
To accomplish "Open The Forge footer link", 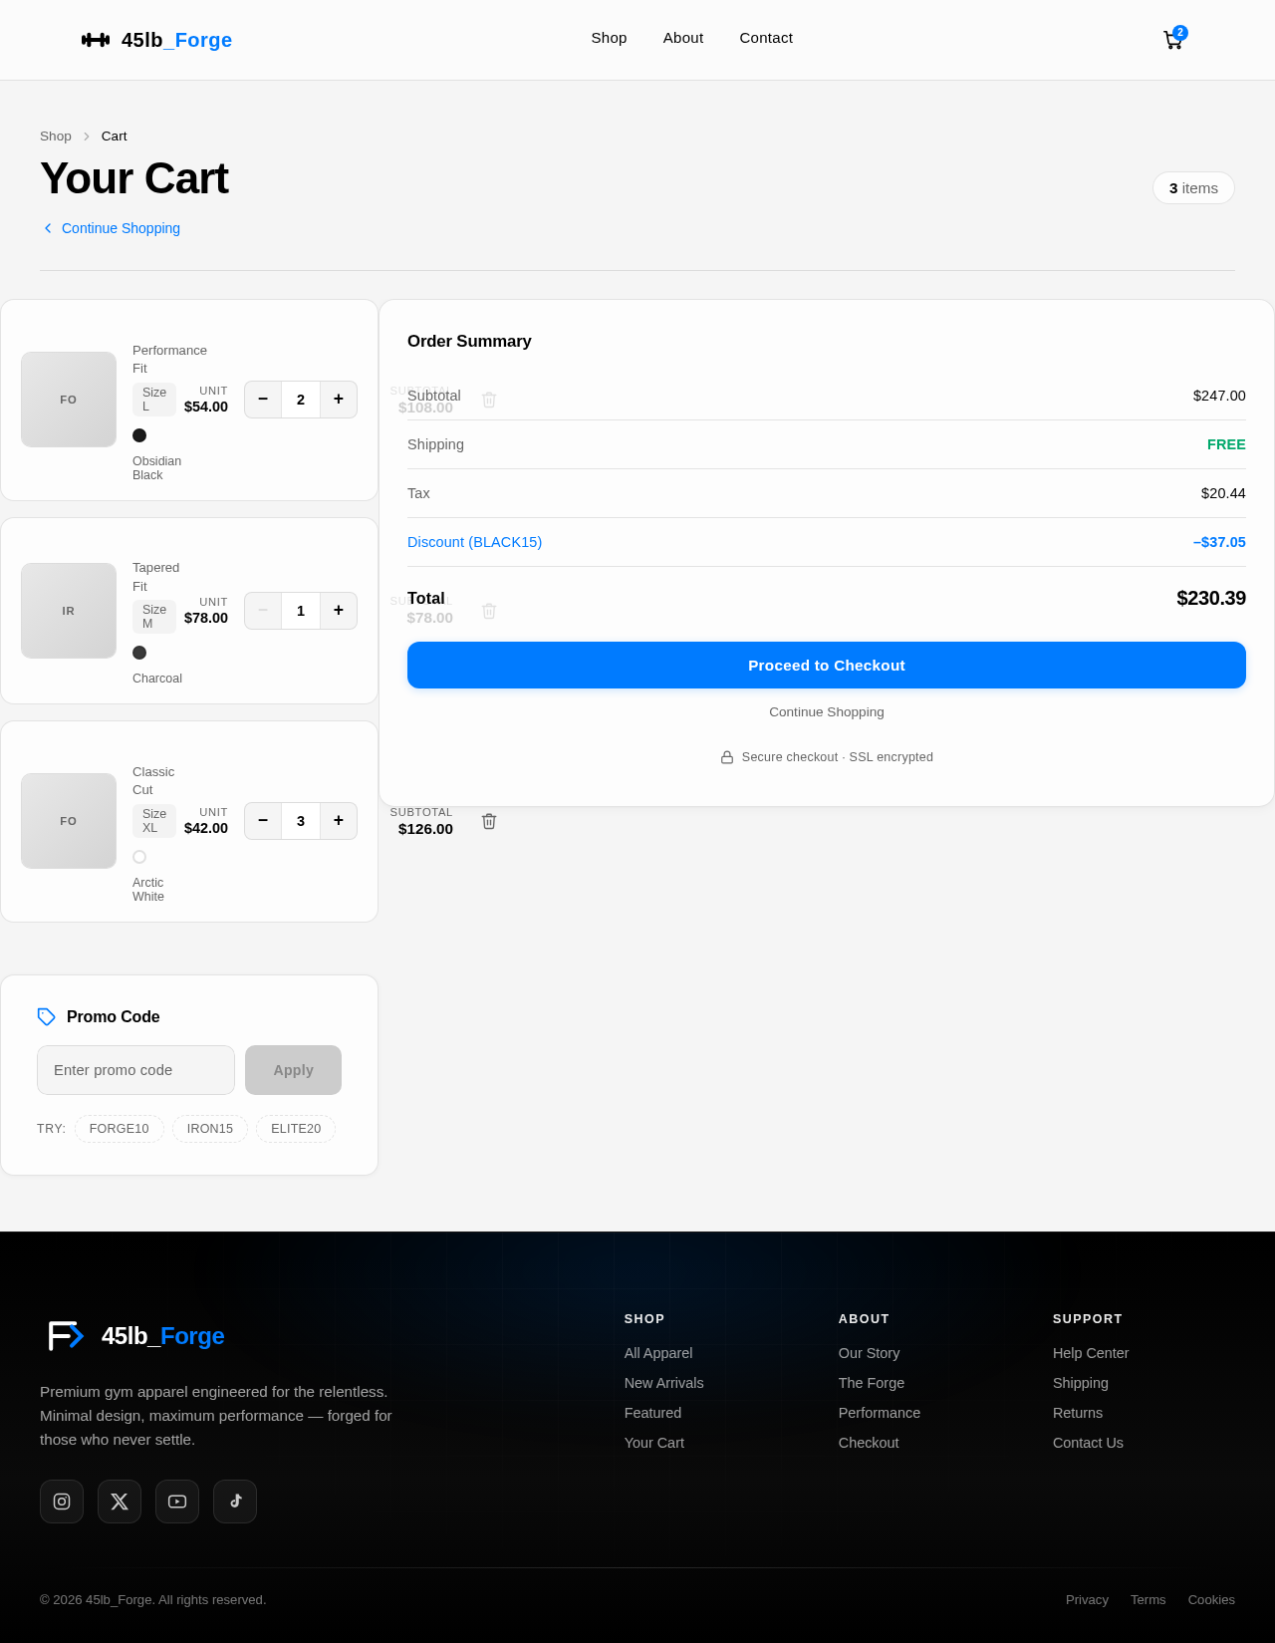I will pos(872,1383).
